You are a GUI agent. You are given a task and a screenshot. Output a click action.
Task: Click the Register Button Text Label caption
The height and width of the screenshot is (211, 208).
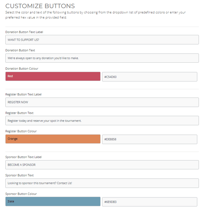point(23,94)
